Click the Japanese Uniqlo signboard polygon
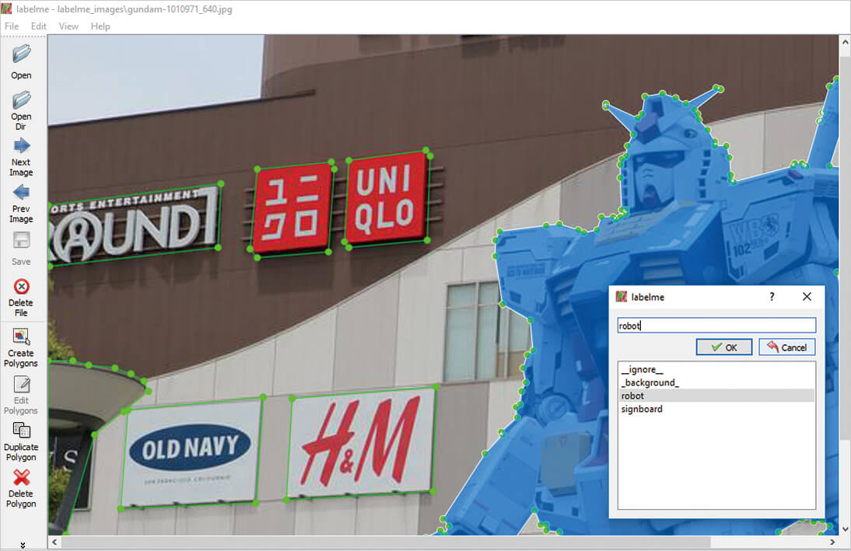 pos(292,209)
